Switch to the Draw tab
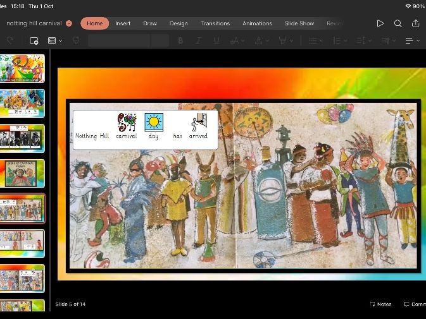The height and width of the screenshot is (319, 426). [x=150, y=23]
